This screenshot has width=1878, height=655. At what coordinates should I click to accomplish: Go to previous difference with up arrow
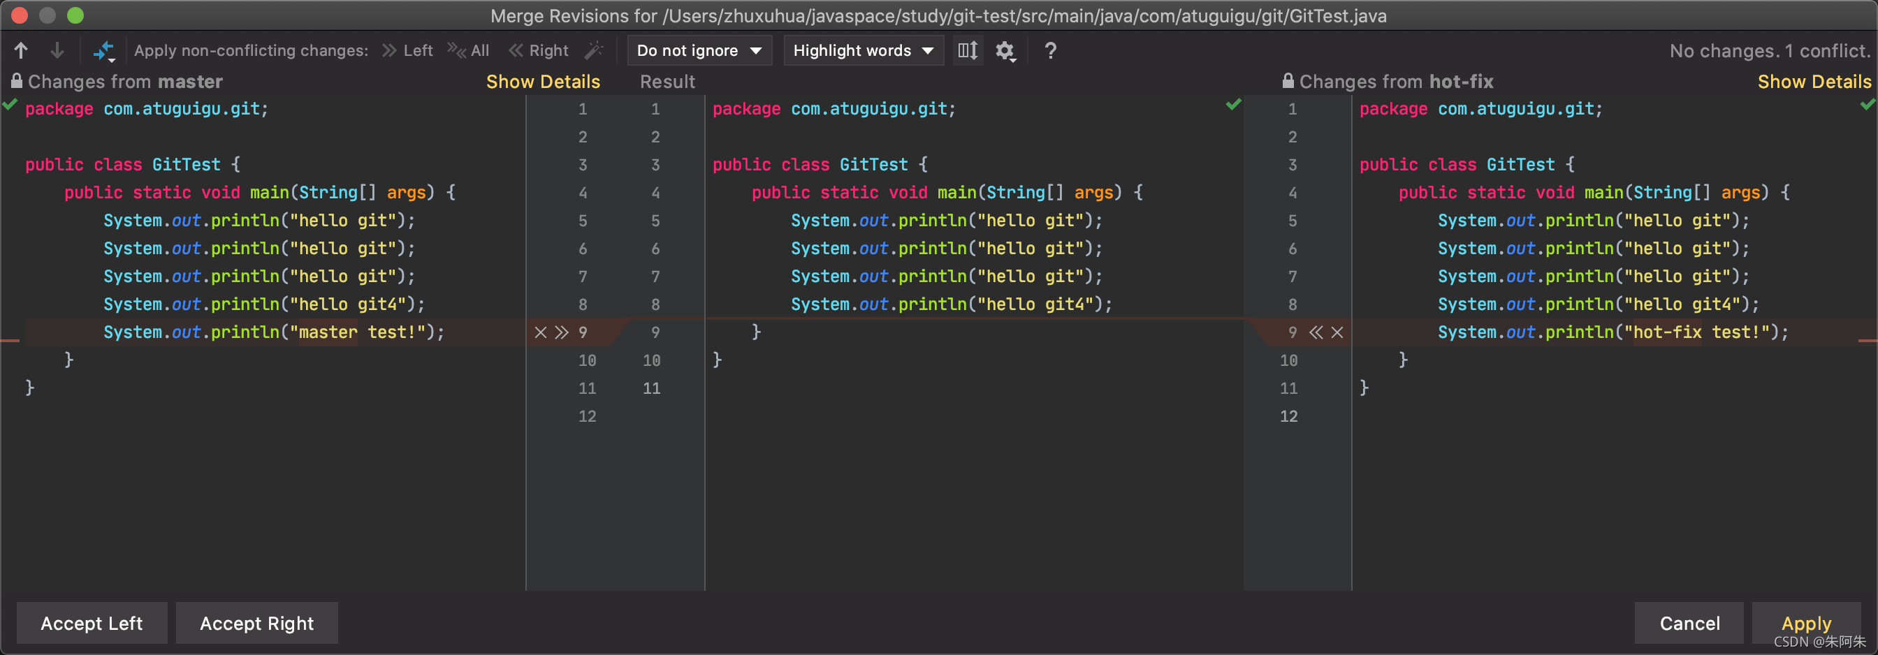point(21,50)
